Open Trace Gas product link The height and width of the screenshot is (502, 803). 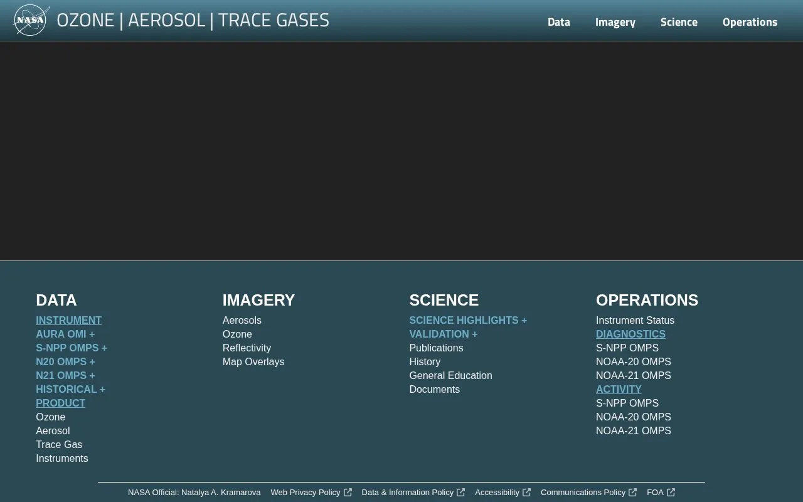coord(59,445)
